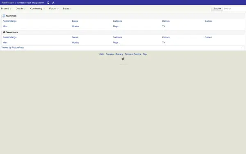246x154 pixels.
Task: Click the font size A icon
Action: [53, 3]
